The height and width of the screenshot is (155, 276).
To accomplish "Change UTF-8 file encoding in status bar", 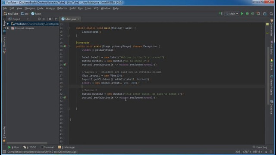I will tap(258, 152).
